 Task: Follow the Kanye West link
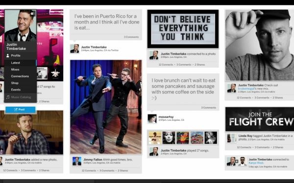click(x=256, y=163)
